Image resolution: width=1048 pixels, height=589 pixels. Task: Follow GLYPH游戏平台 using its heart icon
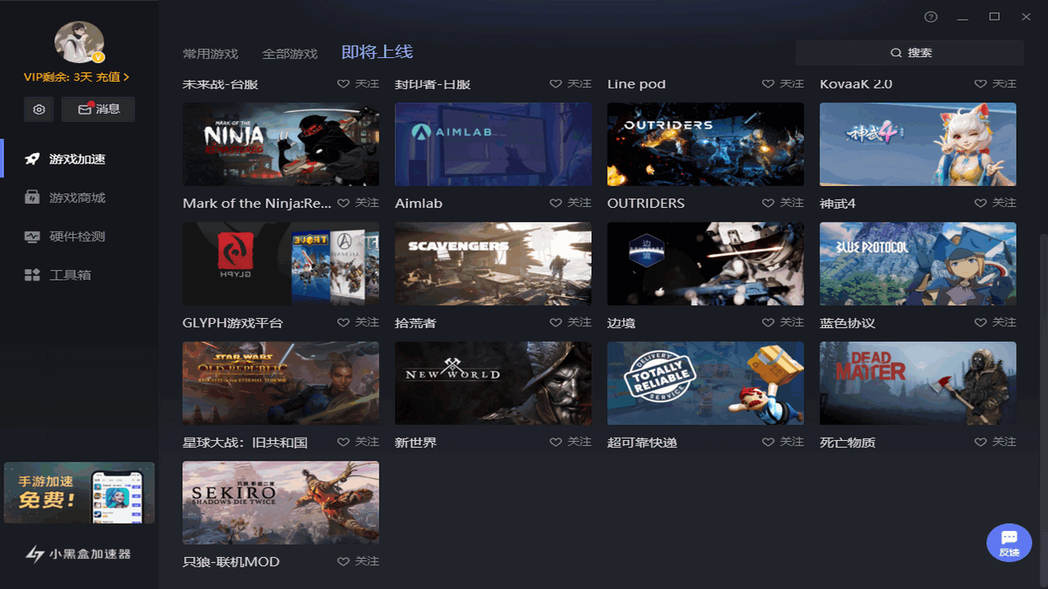344,322
